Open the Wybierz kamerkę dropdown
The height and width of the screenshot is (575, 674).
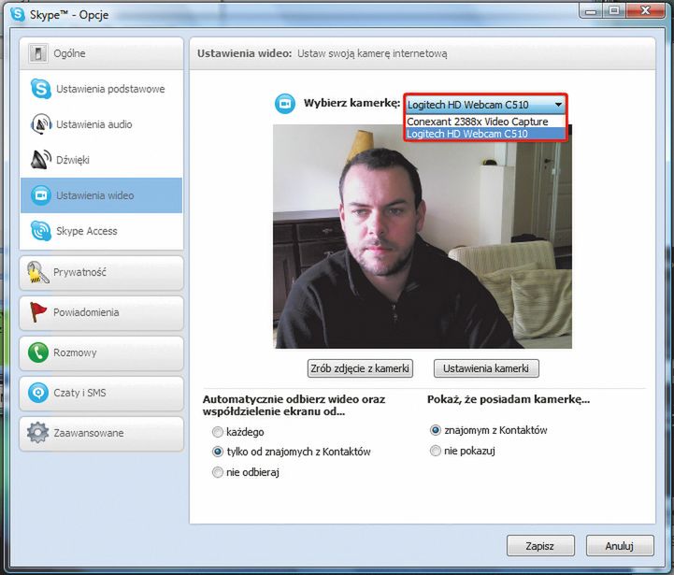[x=485, y=105]
